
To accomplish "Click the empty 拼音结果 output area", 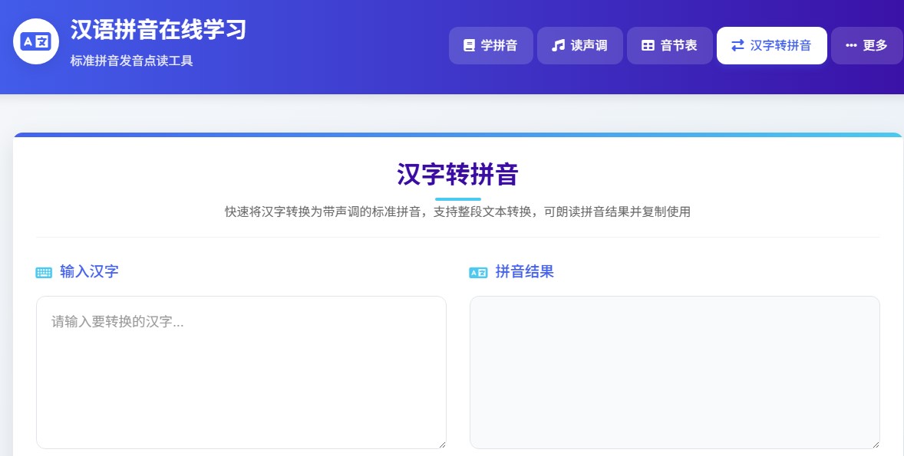I will coord(675,372).
